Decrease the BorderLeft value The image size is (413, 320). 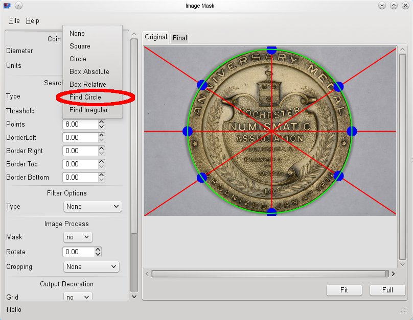[x=101, y=140]
